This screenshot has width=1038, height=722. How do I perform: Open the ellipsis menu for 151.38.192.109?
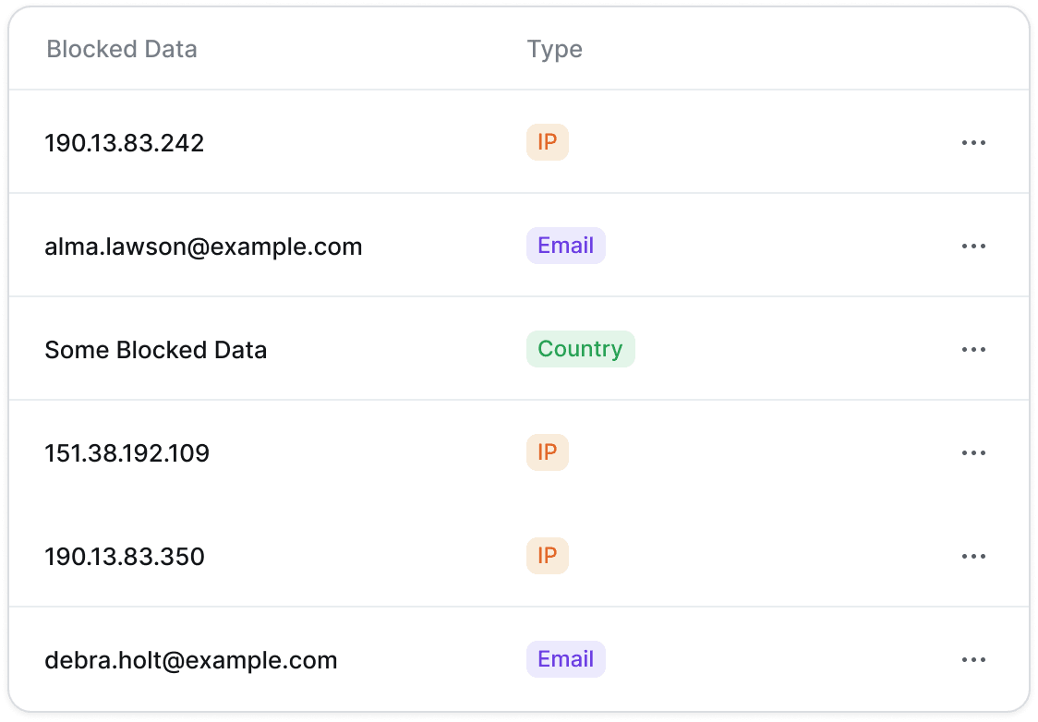(973, 452)
